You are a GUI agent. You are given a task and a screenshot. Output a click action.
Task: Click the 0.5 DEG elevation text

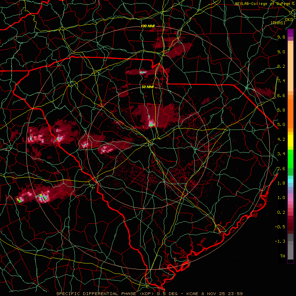(167, 294)
